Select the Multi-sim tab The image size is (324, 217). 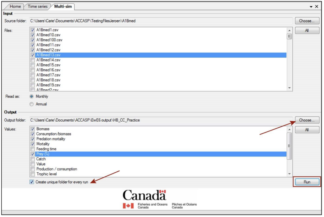[x=62, y=6]
